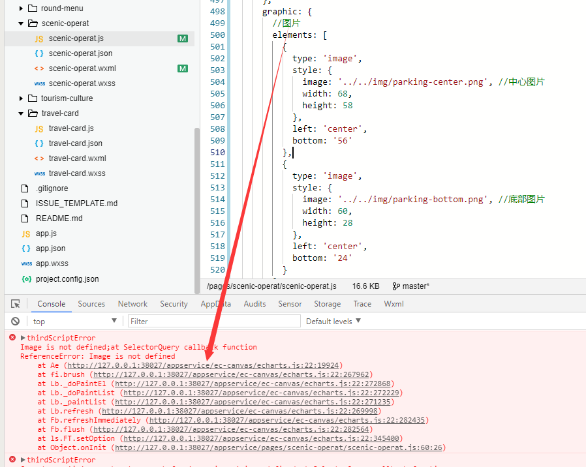Open the Lb.refresh echarts.js:22:269998 link

click(239, 411)
